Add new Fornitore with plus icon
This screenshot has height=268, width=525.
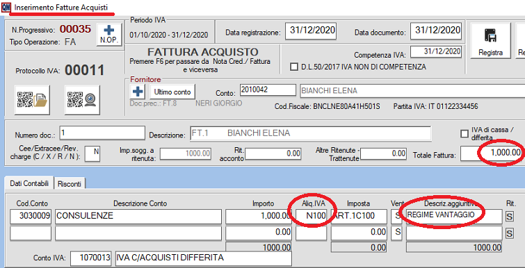pyautogui.click(x=137, y=91)
